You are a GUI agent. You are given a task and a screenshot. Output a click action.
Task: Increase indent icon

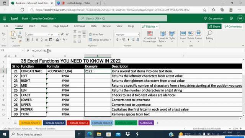(80, 41)
